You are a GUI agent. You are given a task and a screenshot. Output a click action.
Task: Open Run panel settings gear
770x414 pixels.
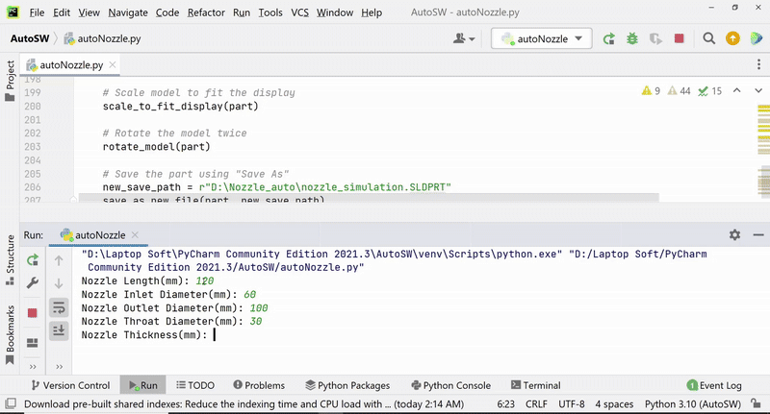pyautogui.click(x=734, y=234)
